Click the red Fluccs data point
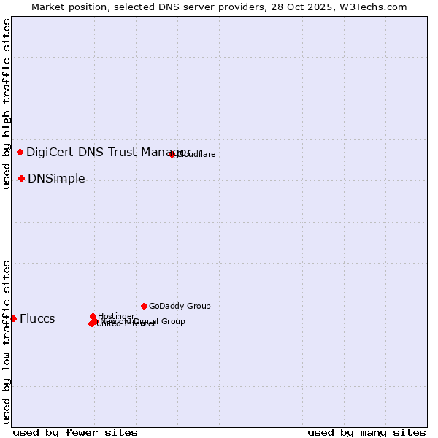438x438 pixels. 13,318
